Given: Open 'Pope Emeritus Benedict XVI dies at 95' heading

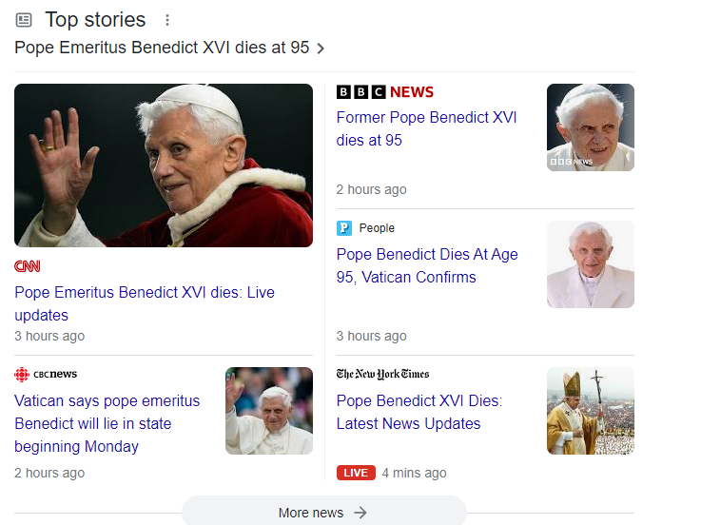Looking at the screenshot, I should 162,48.
